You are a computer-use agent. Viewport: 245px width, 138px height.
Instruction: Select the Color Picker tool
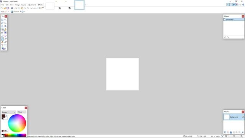5,39
